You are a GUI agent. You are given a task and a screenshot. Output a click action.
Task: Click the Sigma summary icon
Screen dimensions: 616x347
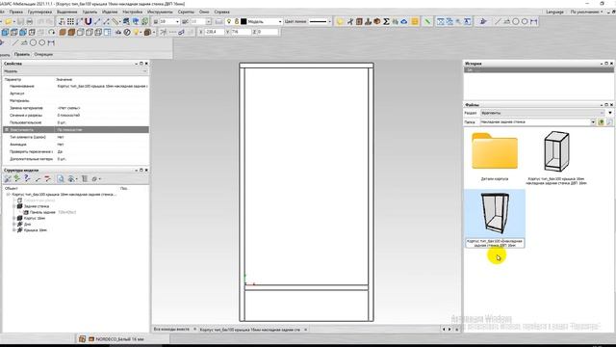386,21
